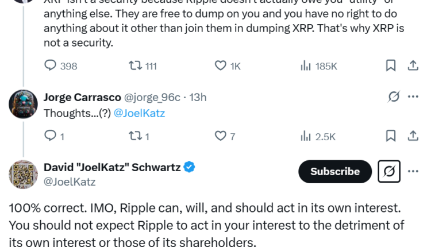Screen dimensions: 431x247
Task: Share the tweet with 185K views
Action: [413, 66]
